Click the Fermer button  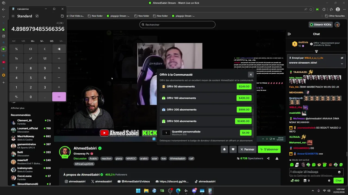tap(247, 149)
